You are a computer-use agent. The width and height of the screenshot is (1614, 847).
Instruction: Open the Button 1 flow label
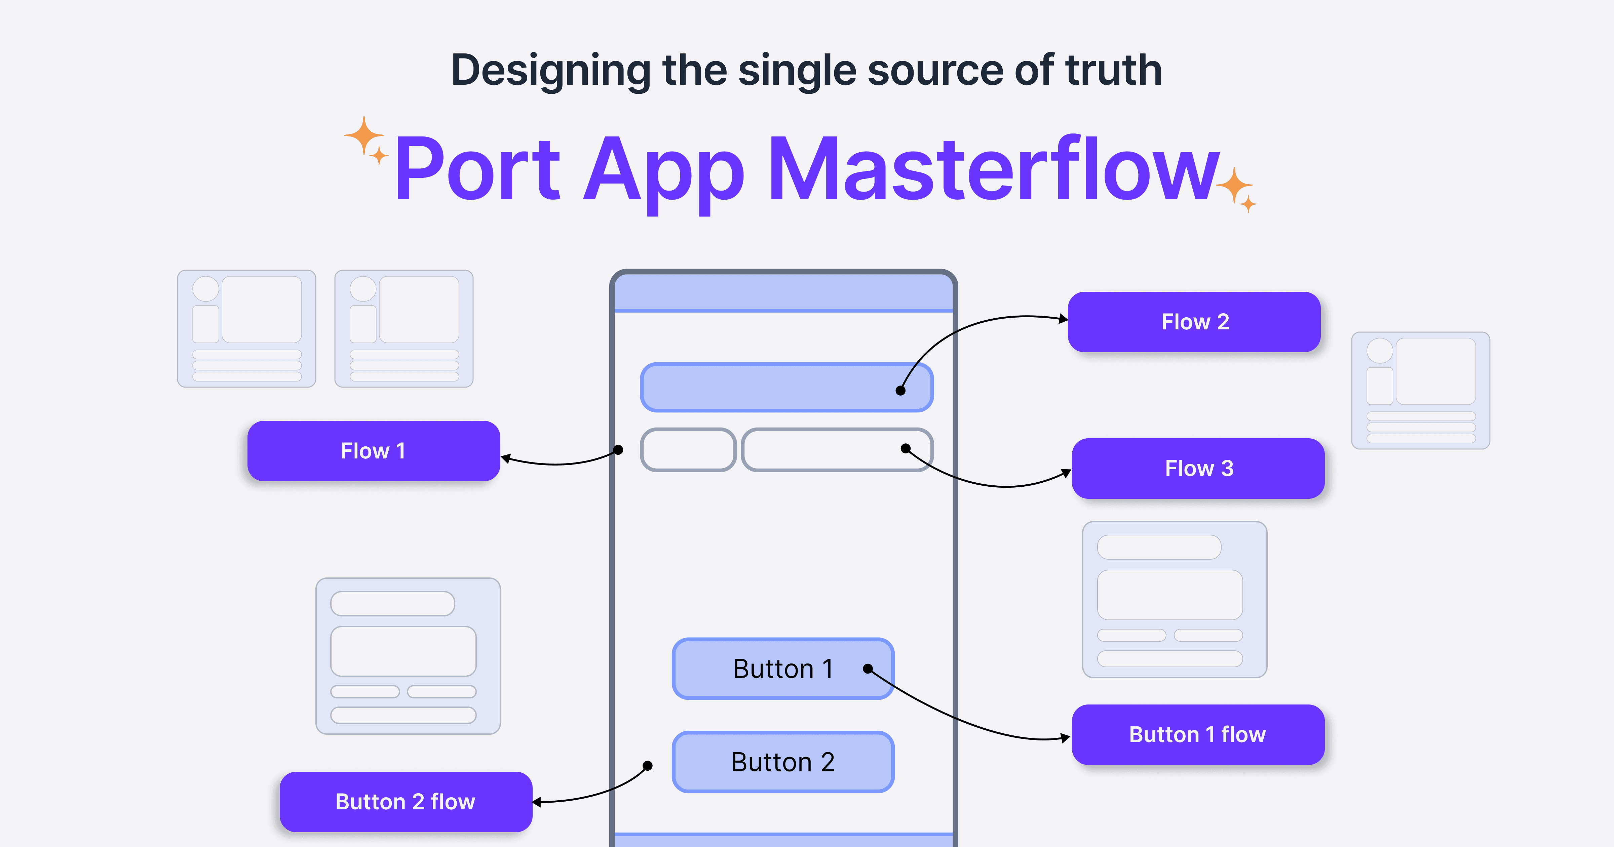click(x=1198, y=735)
